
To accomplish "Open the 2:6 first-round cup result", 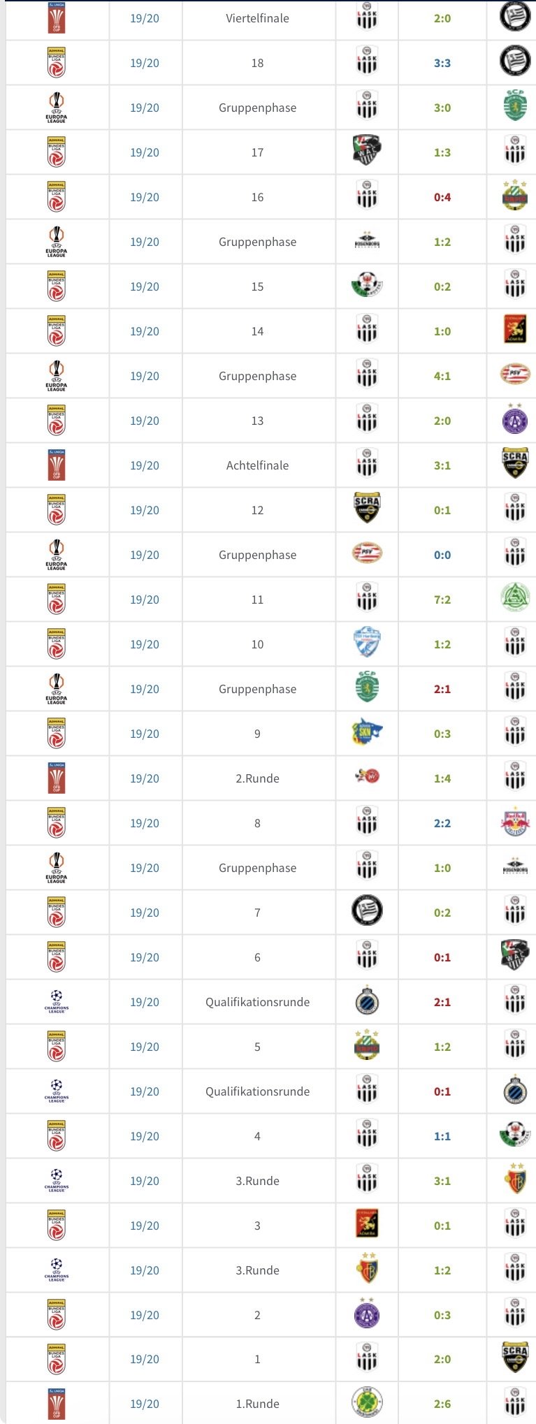I will coord(442,1404).
